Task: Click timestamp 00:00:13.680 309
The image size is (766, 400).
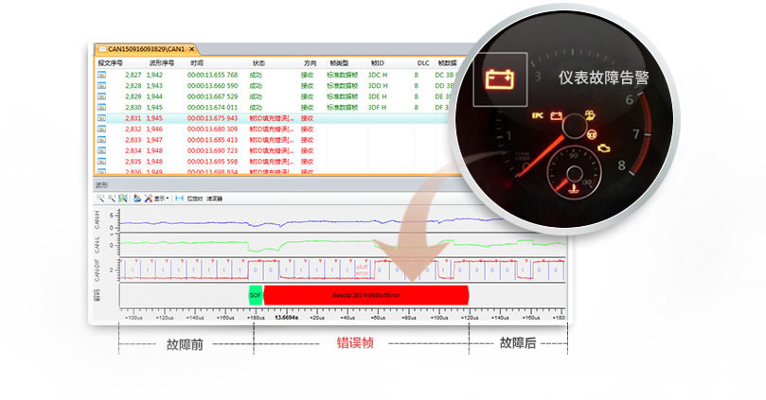Action: pos(212,129)
